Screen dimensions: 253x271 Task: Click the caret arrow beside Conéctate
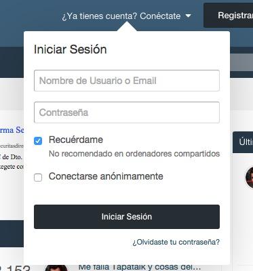(x=188, y=16)
